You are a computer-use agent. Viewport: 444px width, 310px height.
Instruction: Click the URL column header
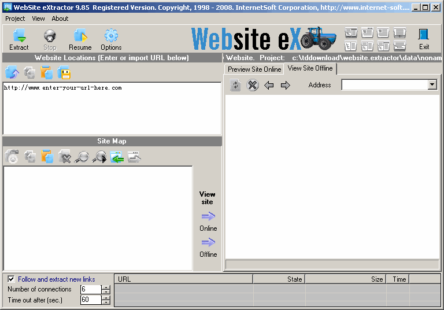point(183,279)
